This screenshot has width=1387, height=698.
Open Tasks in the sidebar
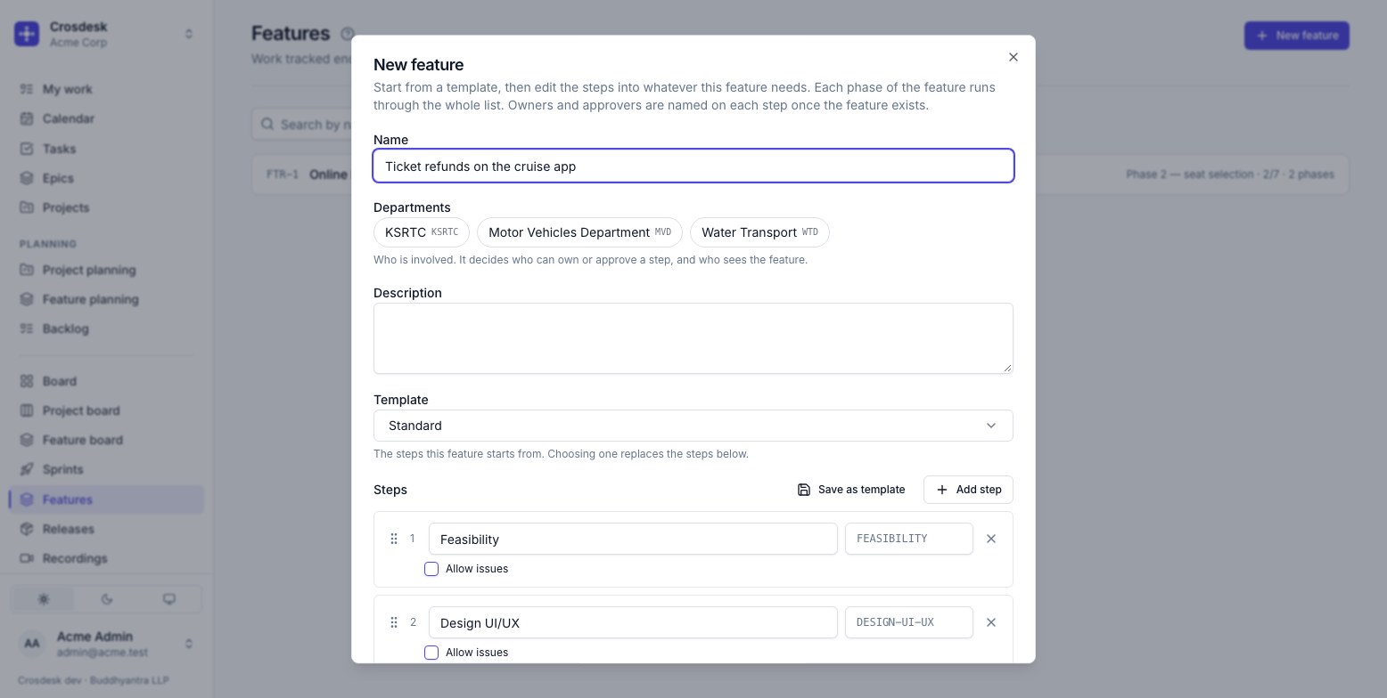106,149
